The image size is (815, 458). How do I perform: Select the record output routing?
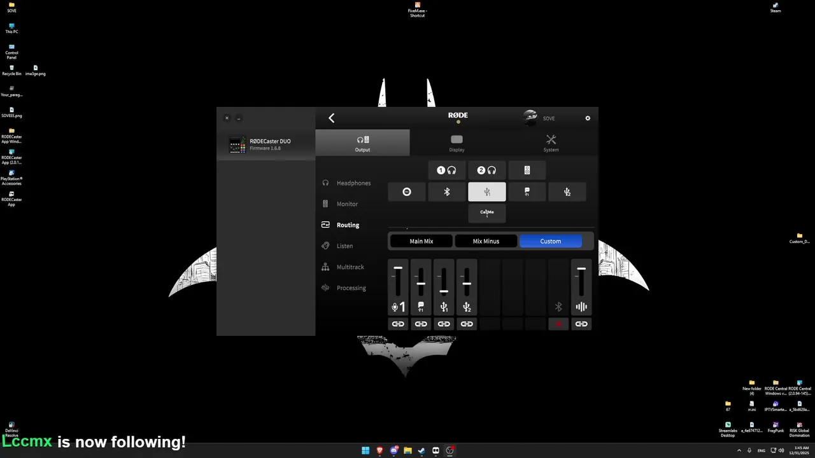[407, 192]
